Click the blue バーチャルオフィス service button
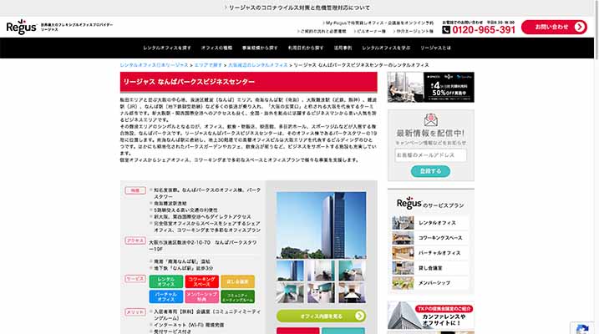 pyautogui.click(x=165, y=296)
